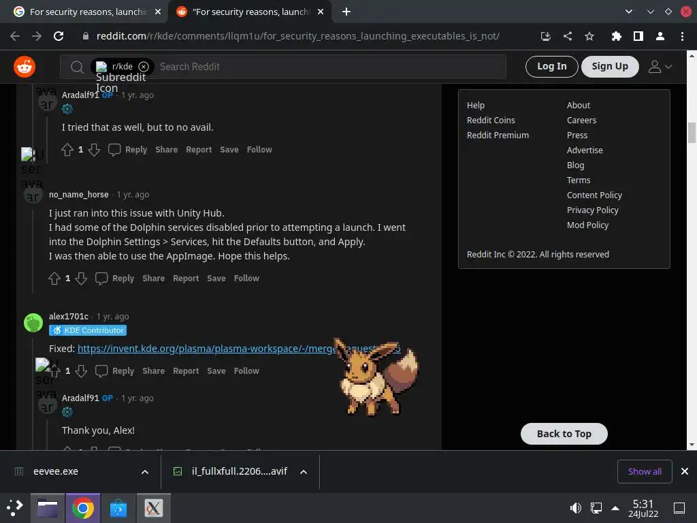
Task: Open a new browser tab
Action: pyautogui.click(x=346, y=12)
